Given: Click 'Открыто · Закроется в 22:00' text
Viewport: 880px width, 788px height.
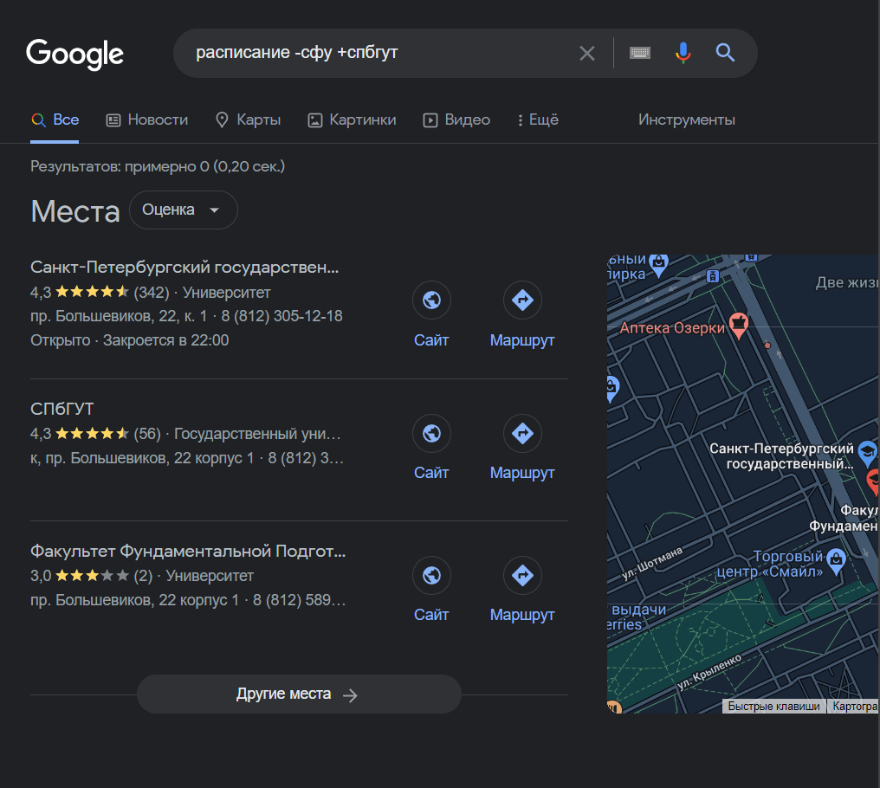Looking at the screenshot, I should tap(130, 340).
